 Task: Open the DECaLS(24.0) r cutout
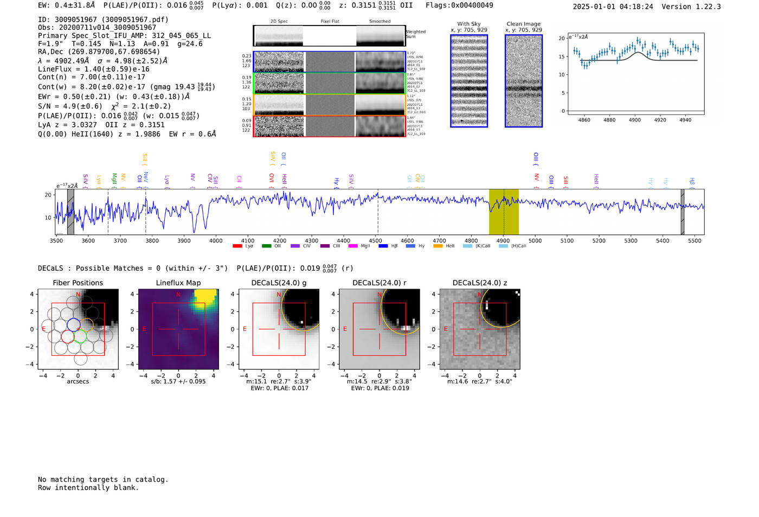(379, 329)
